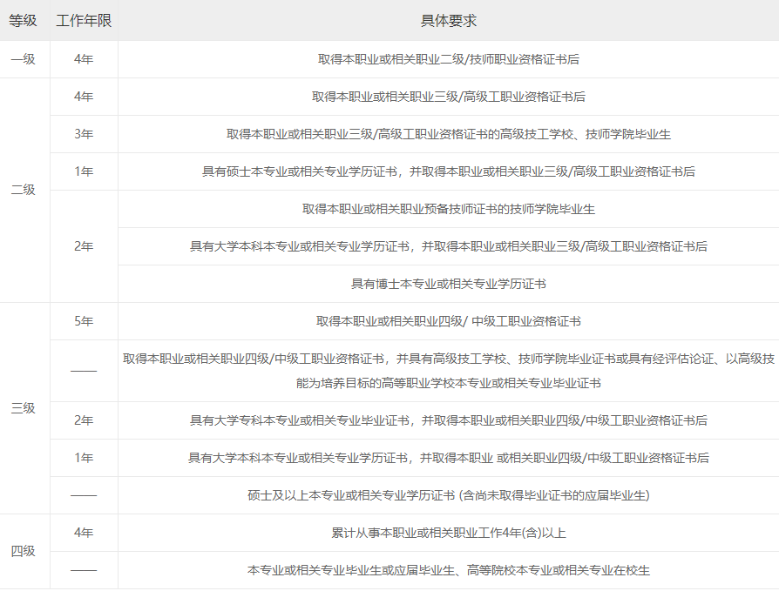Click the 具体要求 column header
Screen dimensions: 779x591
click(x=449, y=20)
